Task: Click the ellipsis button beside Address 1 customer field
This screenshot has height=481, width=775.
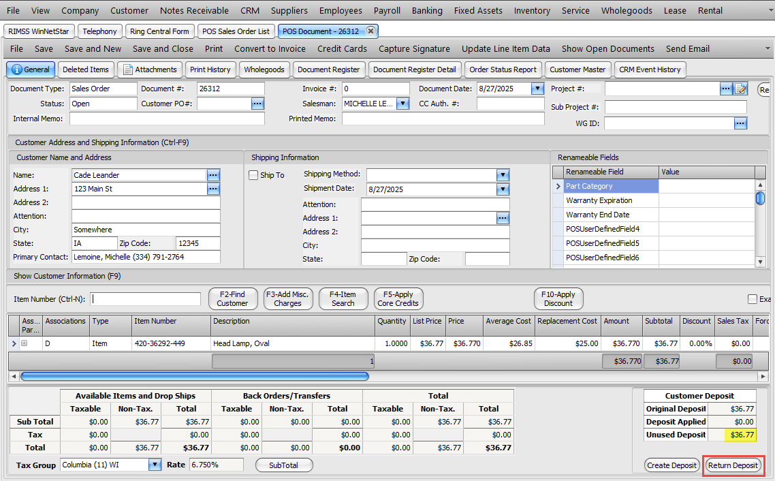Action: point(213,189)
